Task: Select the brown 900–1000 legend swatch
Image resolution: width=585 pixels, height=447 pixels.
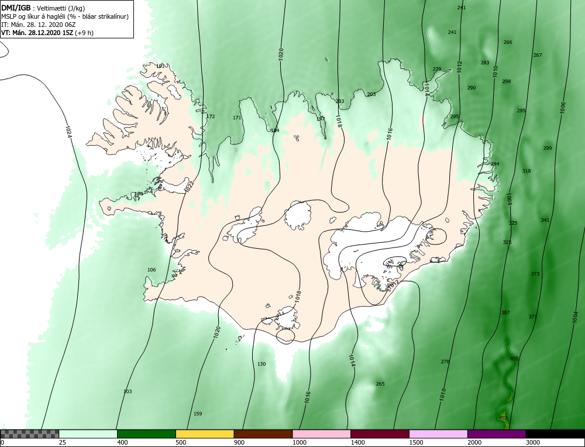Action: [x=263, y=434]
